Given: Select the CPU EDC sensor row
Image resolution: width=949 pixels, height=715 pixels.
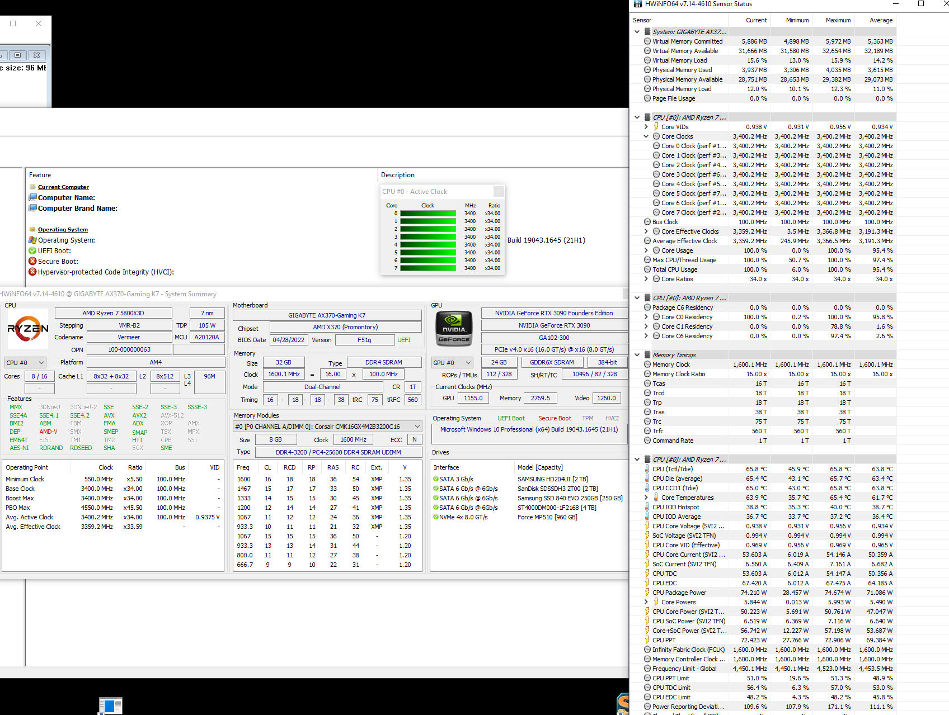Looking at the screenshot, I should (x=763, y=583).
